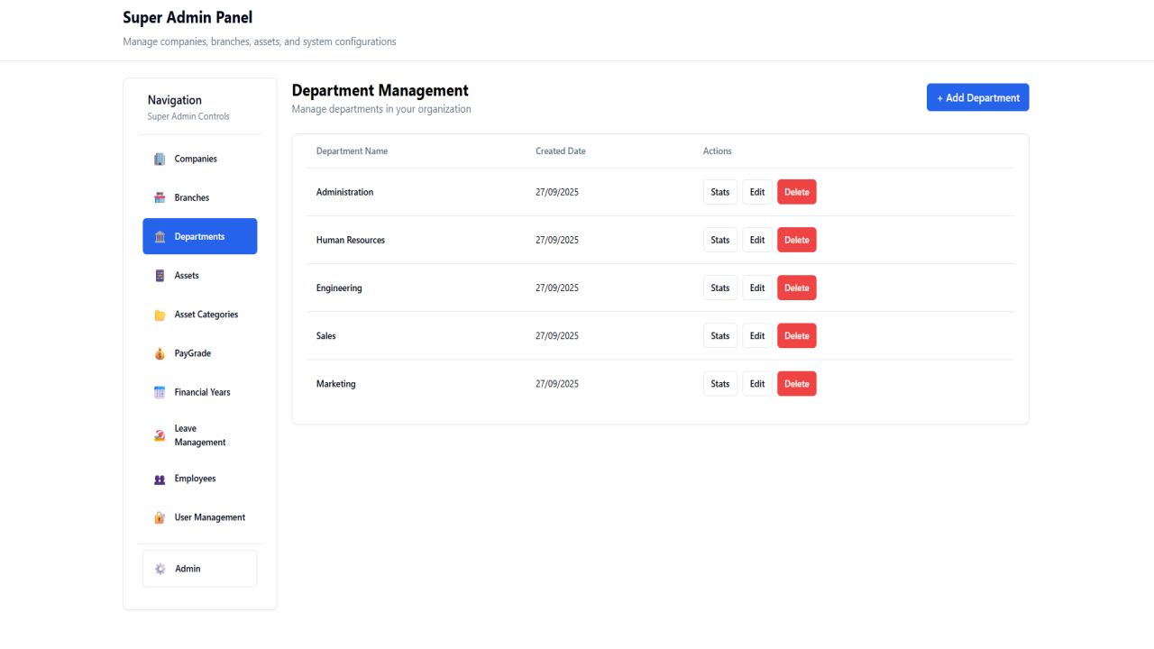1154x649 pixels.
Task: Delete the Marketing department
Action: click(797, 384)
